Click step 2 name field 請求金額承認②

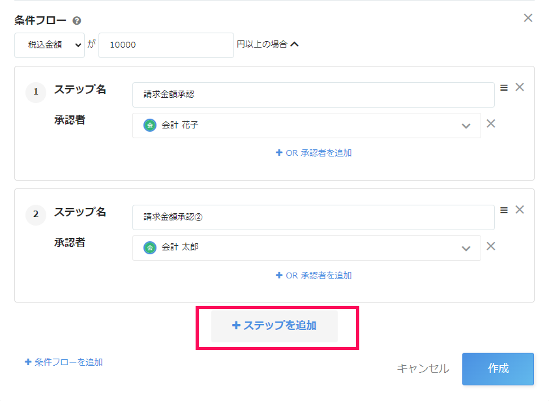[x=314, y=217]
